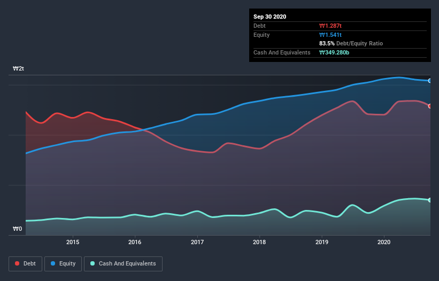Click the 2016 x-axis label
The height and width of the screenshot is (281, 439).
click(135, 242)
